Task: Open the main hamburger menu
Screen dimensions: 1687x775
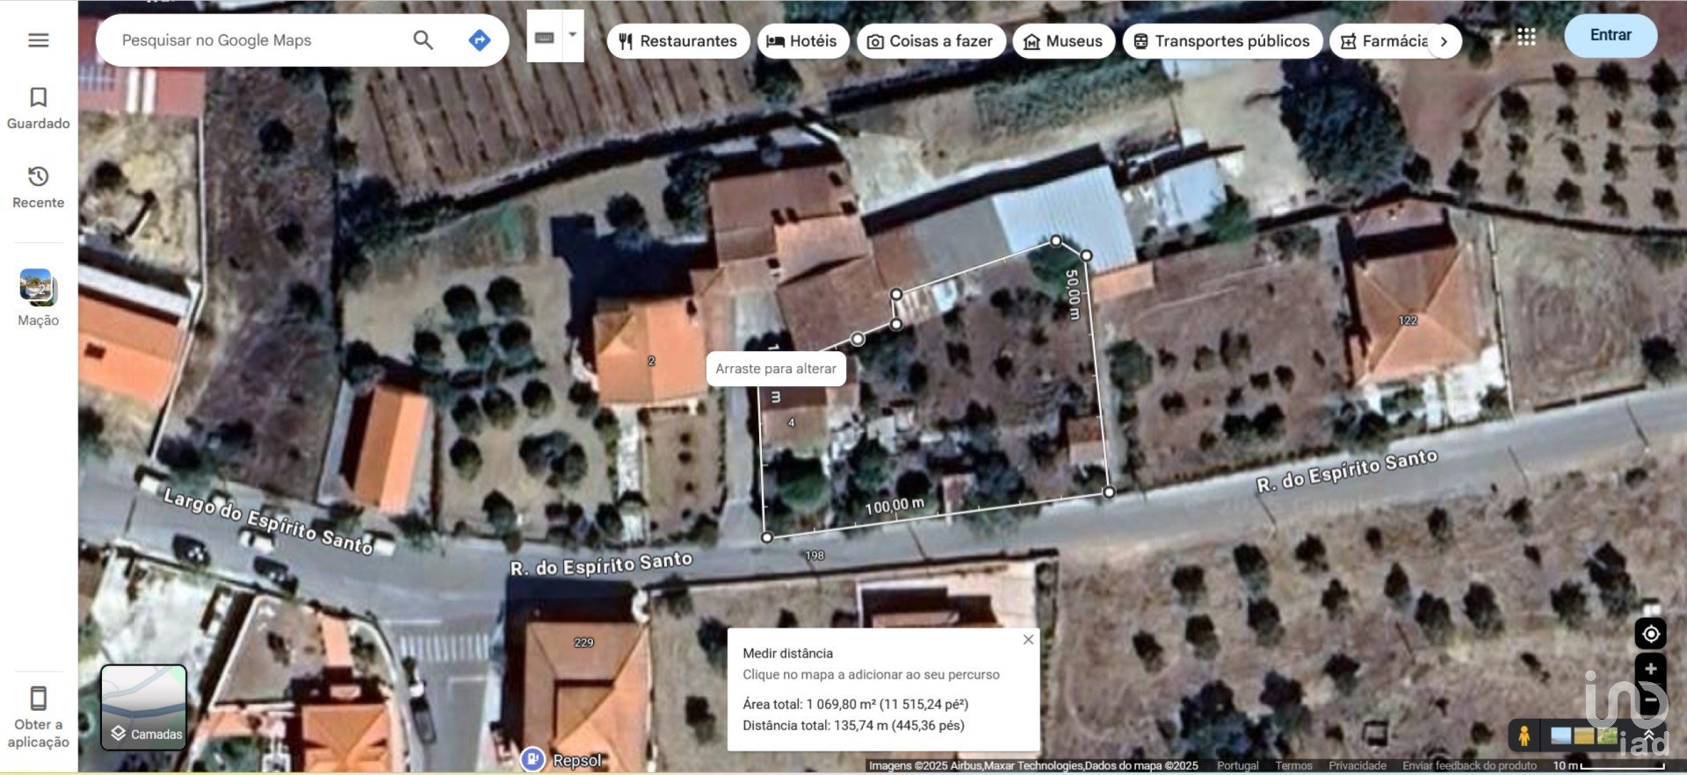Action: click(38, 40)
